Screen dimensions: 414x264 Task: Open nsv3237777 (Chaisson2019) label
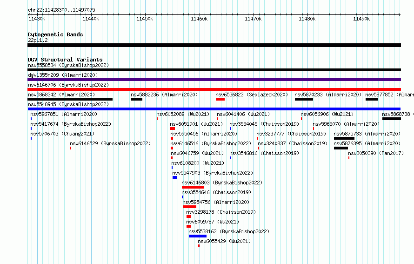click(x=292, y=134)
